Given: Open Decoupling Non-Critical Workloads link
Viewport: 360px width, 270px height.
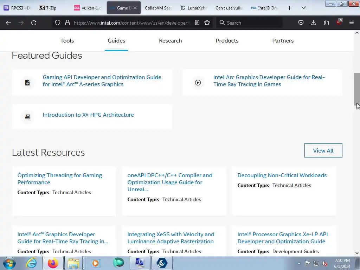Looking at the screenshot, I should [x=282, y=175].
